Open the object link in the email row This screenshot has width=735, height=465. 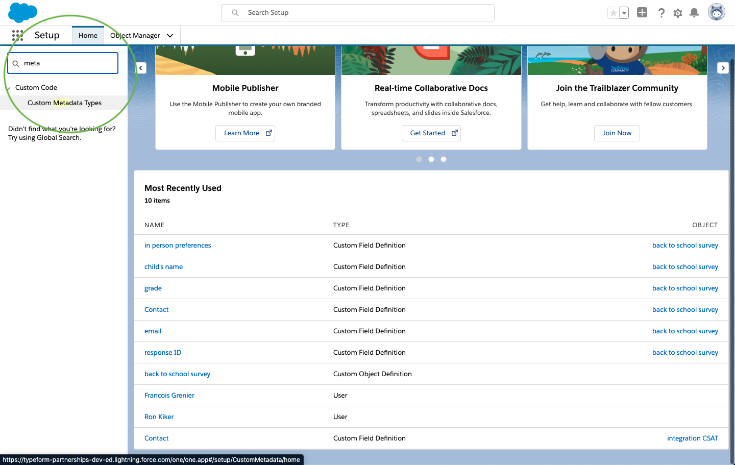click(685, 331)
